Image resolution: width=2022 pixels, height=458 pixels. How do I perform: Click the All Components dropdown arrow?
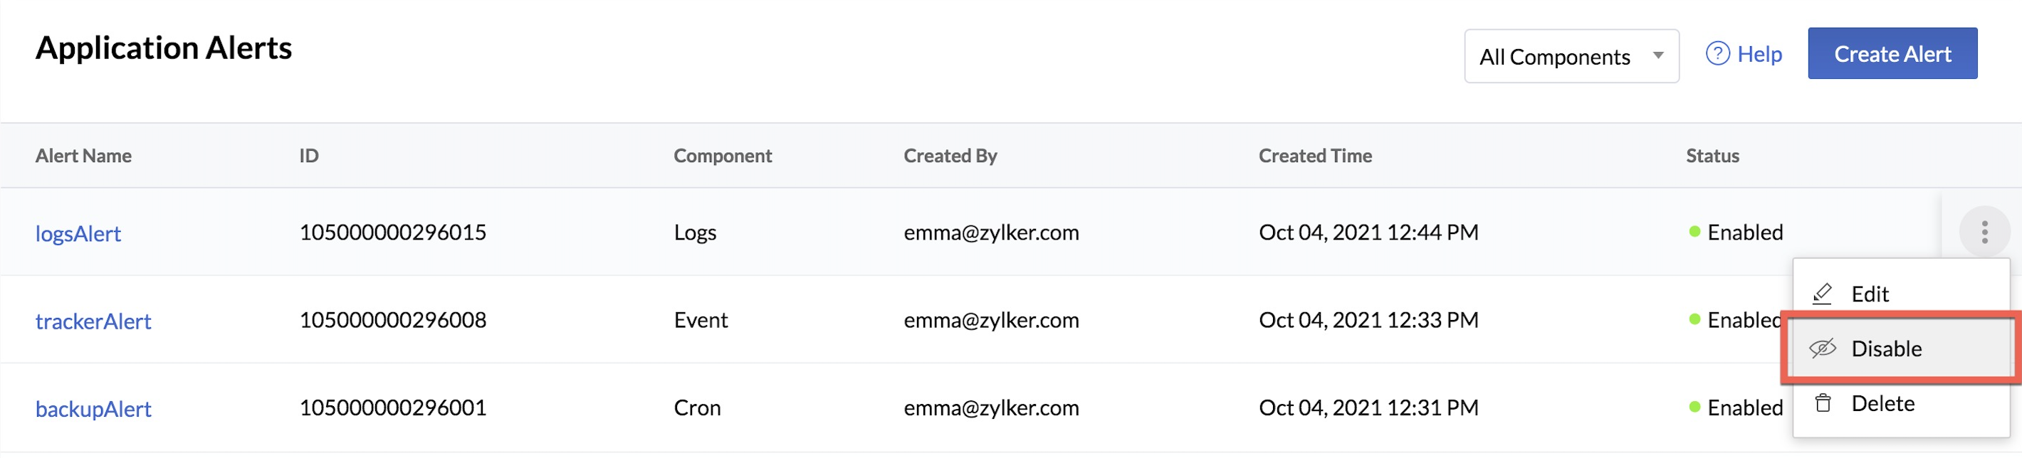(x=1657, y=55)
